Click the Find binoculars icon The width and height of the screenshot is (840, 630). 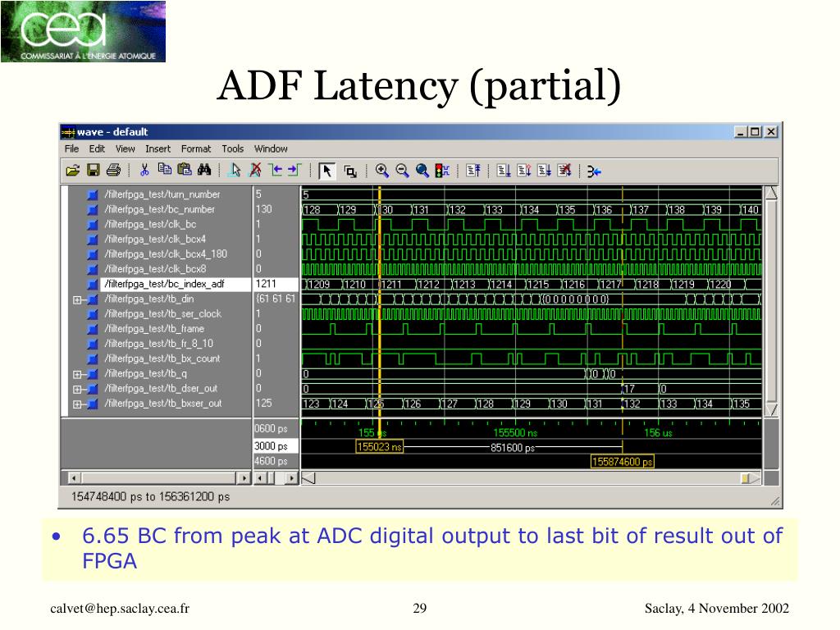(x=204, y=170)
